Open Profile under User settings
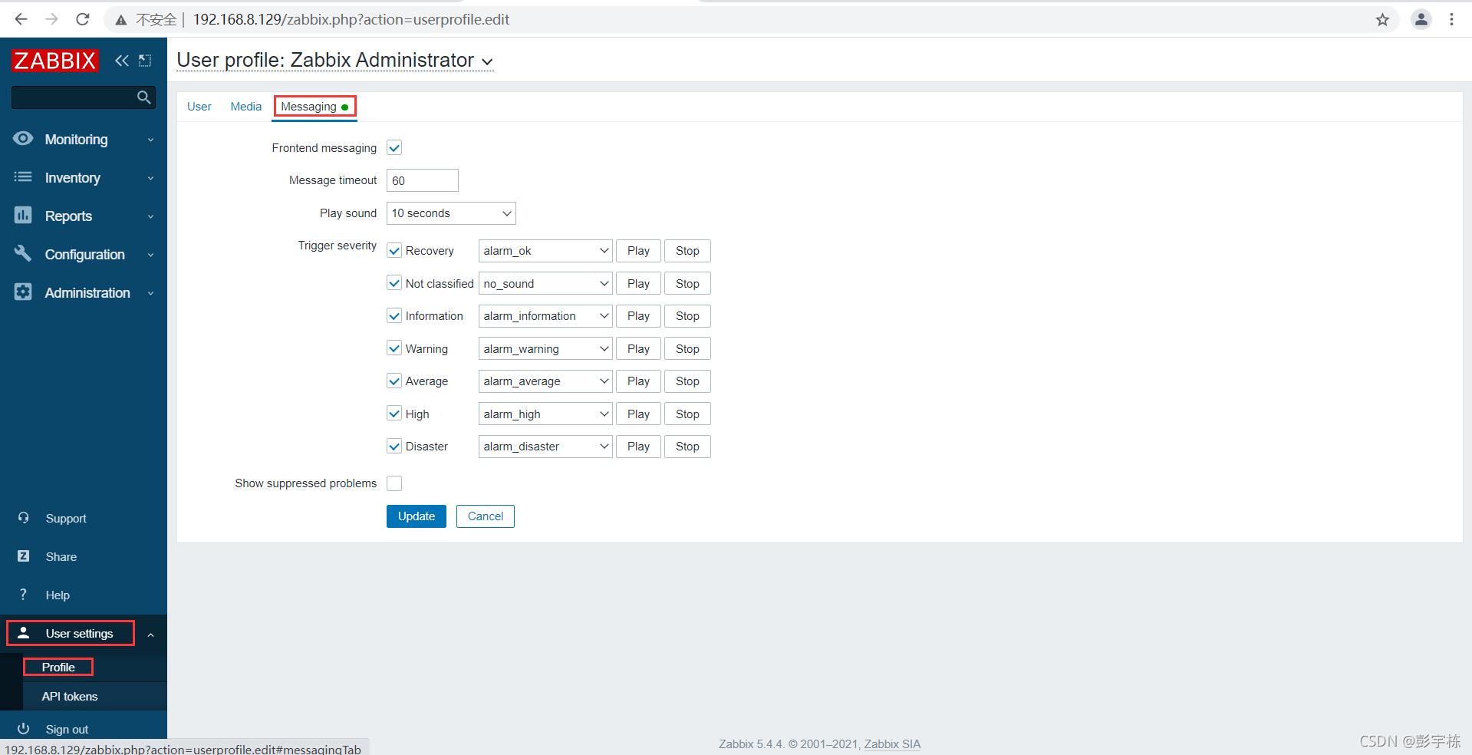Image resolution: width=1472 pixels, height=755 pixels. pyautogui.click(x=58, y=668)
